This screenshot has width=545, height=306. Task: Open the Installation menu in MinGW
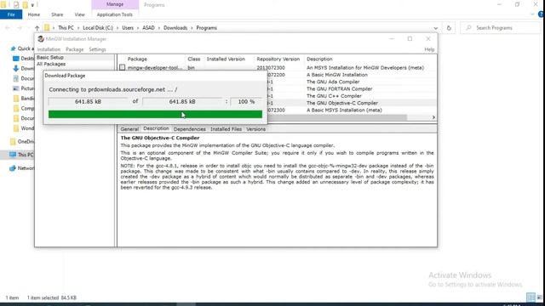pos(49,49)
